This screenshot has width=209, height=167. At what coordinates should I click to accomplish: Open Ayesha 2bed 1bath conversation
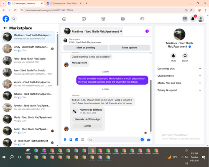[28, 107]
